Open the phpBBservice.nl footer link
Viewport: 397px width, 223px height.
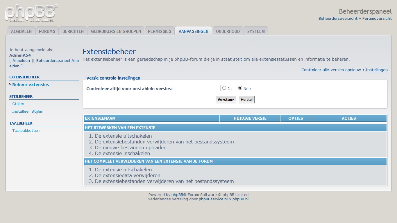pos(213,199)
